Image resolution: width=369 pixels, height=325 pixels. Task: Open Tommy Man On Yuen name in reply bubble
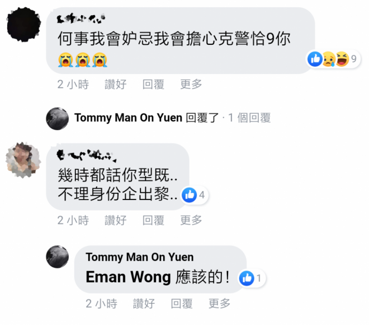140,257
